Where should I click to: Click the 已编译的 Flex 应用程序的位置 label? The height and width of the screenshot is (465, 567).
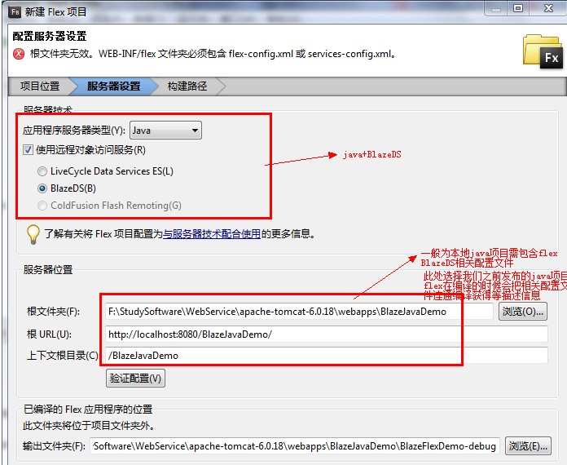[88, 410]
